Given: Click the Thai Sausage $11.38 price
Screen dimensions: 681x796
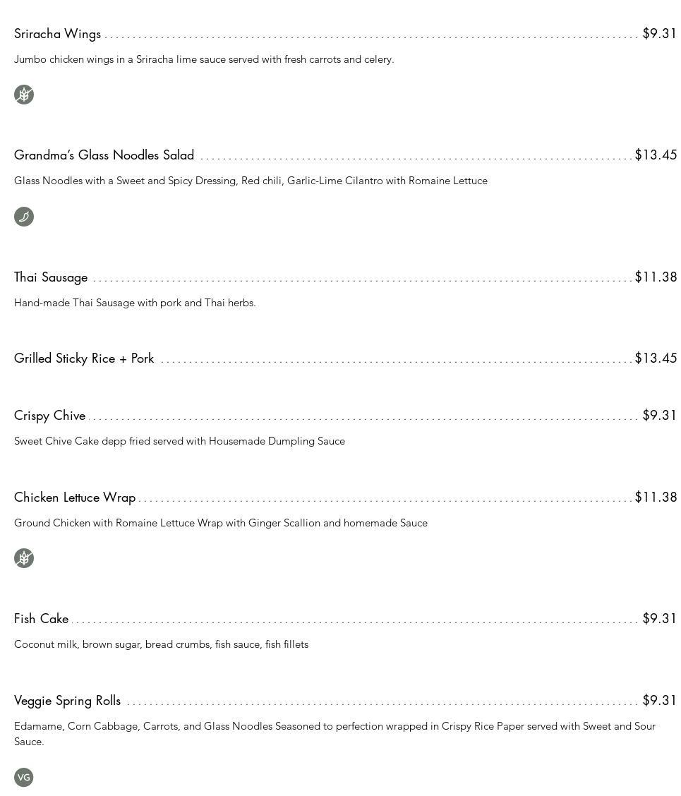Looking at the screenshot, I should click(x=656, y=277).
